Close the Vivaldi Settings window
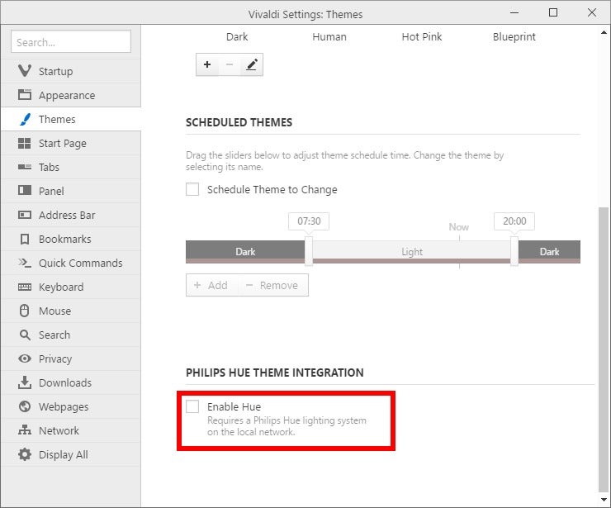Viewport: 611px width, 508px height. click(x=591, y=12)
